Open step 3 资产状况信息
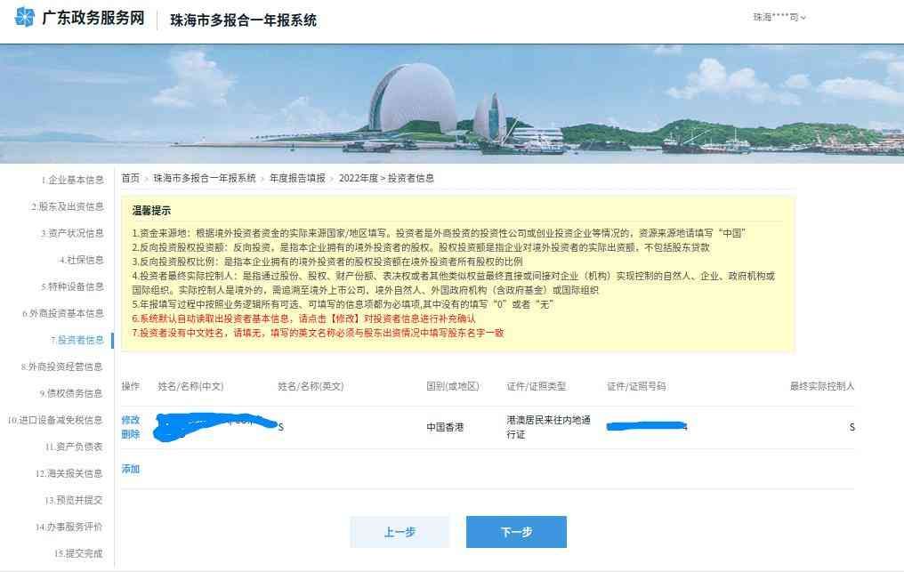Viewport: 904px width, 572px height. pos(72,233)
